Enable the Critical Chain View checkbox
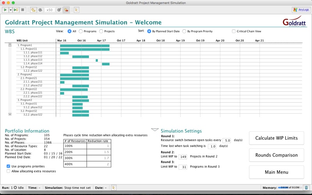 [234, 31]
